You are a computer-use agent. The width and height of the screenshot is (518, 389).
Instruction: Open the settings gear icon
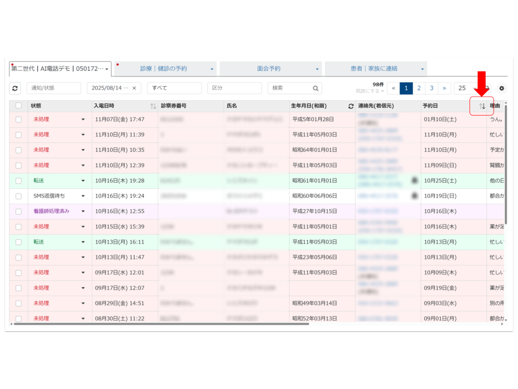501,88
